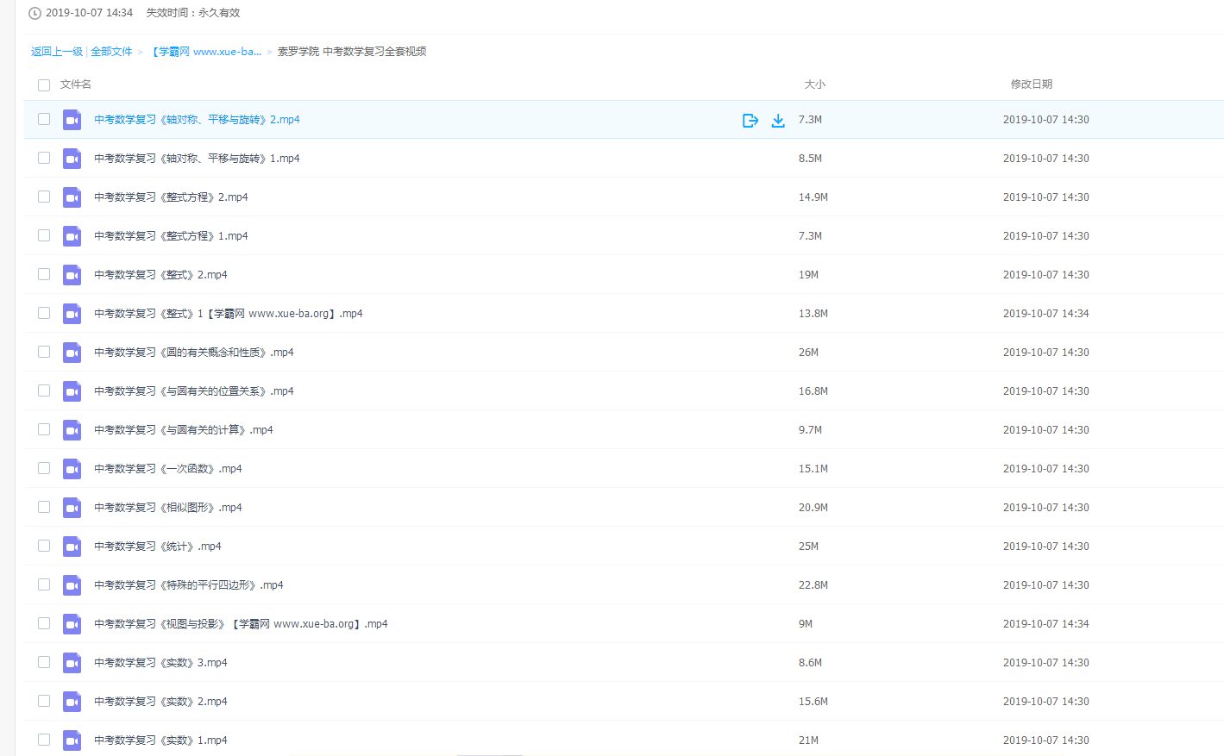
Task: Open file 轴对称、平移与旋转 1.mp4
Action: click(x=197, y=159)
